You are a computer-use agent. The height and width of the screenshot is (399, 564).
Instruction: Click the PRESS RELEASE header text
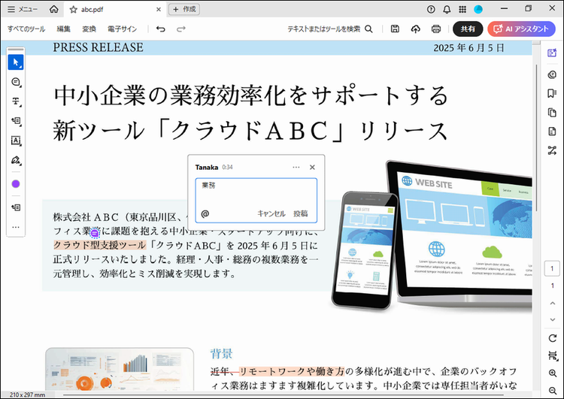98,47
